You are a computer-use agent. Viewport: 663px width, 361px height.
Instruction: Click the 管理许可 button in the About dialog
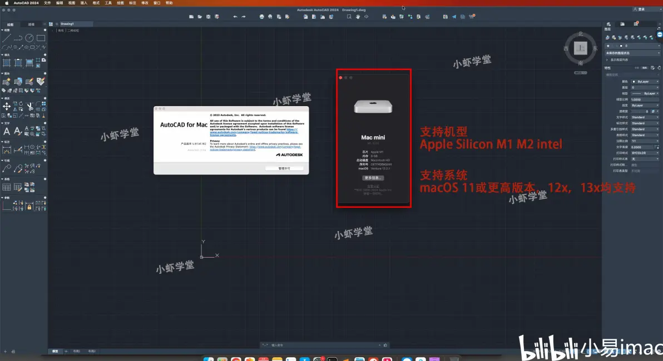point(284,168)
